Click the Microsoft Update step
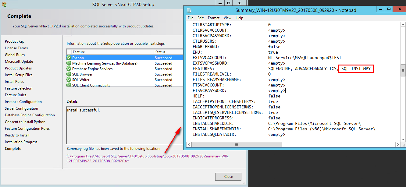The image size is (406, 187). 19,62
